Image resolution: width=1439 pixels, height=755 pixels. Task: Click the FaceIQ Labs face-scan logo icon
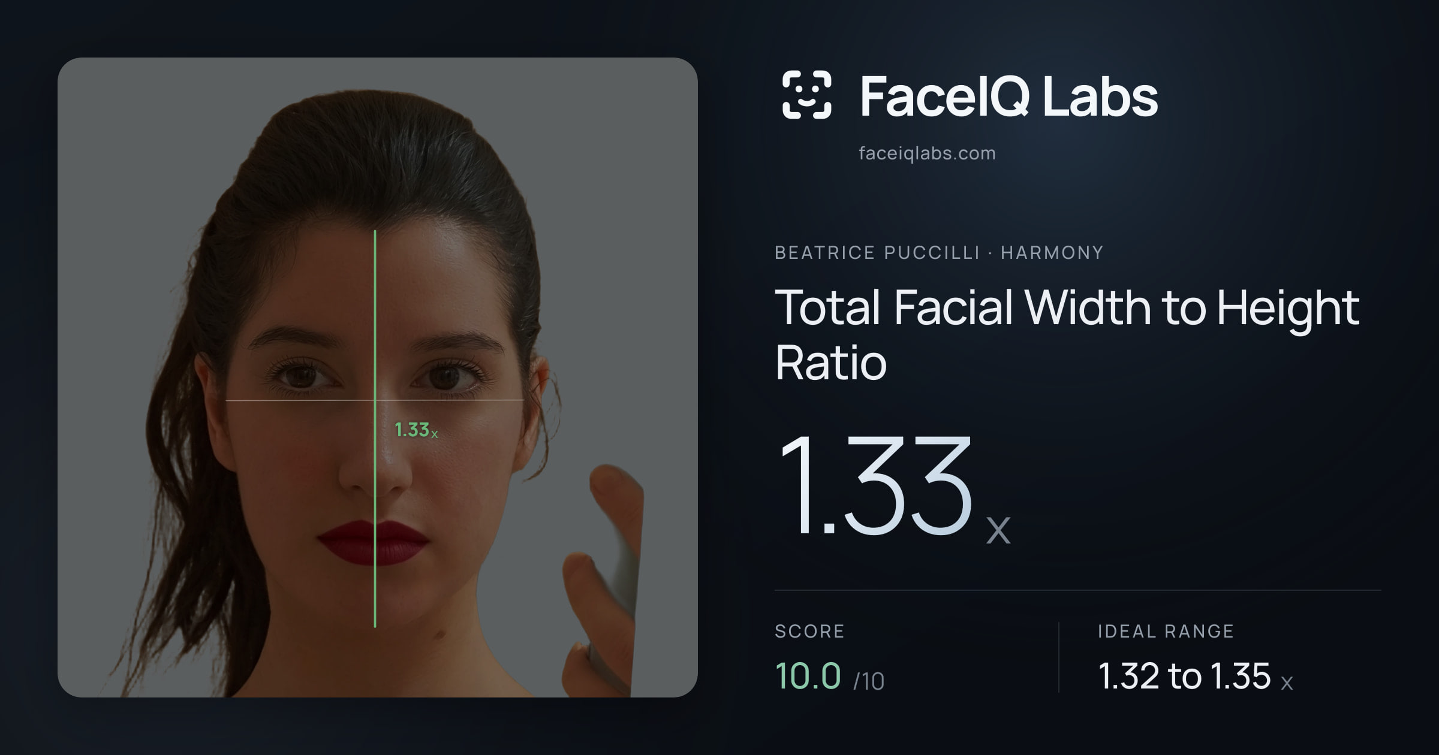point(806,95)
